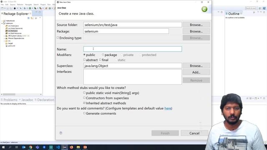Screen dimensions: 267x150
Task: Open the Run button dropdown arrow
Action: tap(32, 8)
